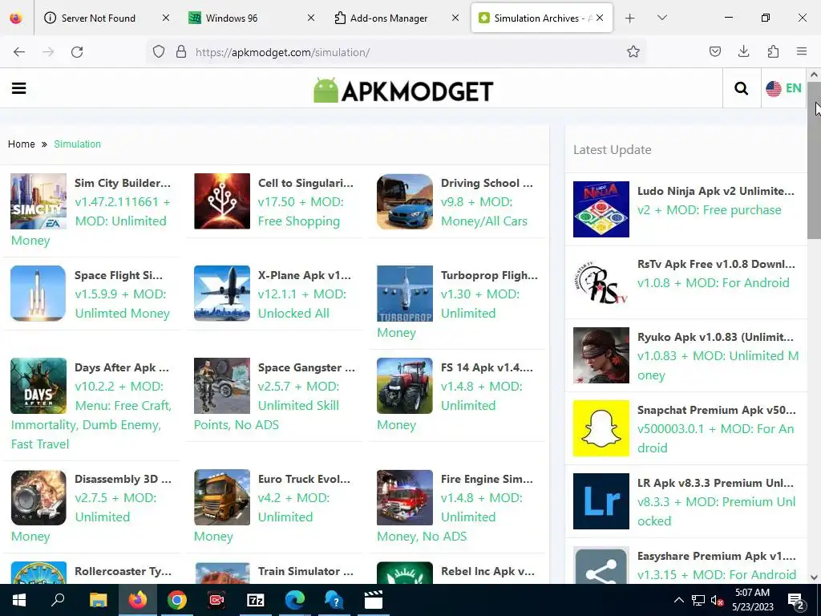Open Turboprop Flight app icon
The width and height of the screenshot is (821, 616).
click(405, 294)
